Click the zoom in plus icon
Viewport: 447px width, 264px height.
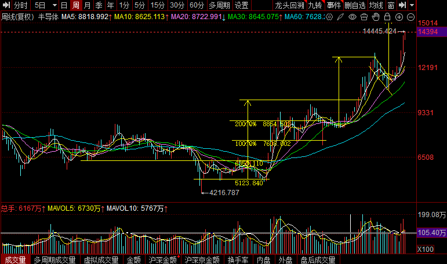[x=399, y=17]
